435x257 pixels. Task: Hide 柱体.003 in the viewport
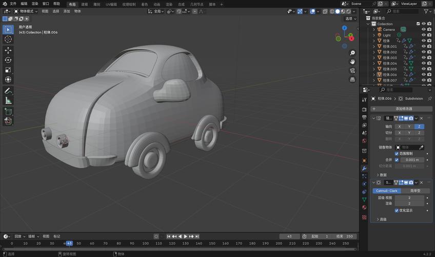[x=424, y=58]
